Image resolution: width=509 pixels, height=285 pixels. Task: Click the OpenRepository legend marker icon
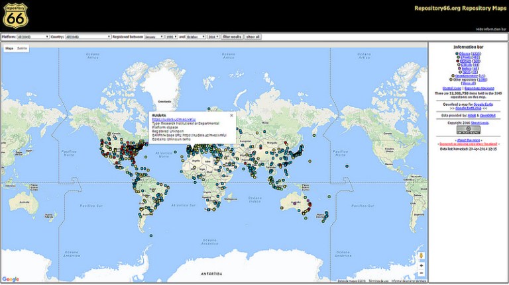(x=453, y=76)
